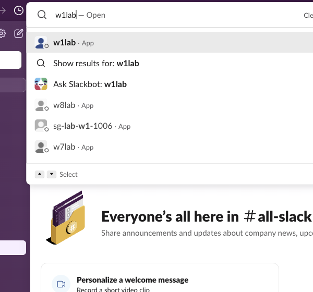Select the w1lab App search result
313x292 pixels.
tap(170, 43)
